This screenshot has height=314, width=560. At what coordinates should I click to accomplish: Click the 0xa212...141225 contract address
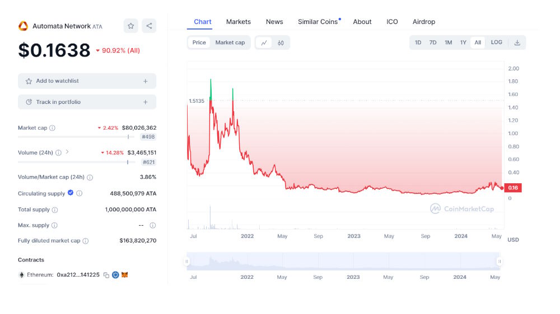coord(78,275)
